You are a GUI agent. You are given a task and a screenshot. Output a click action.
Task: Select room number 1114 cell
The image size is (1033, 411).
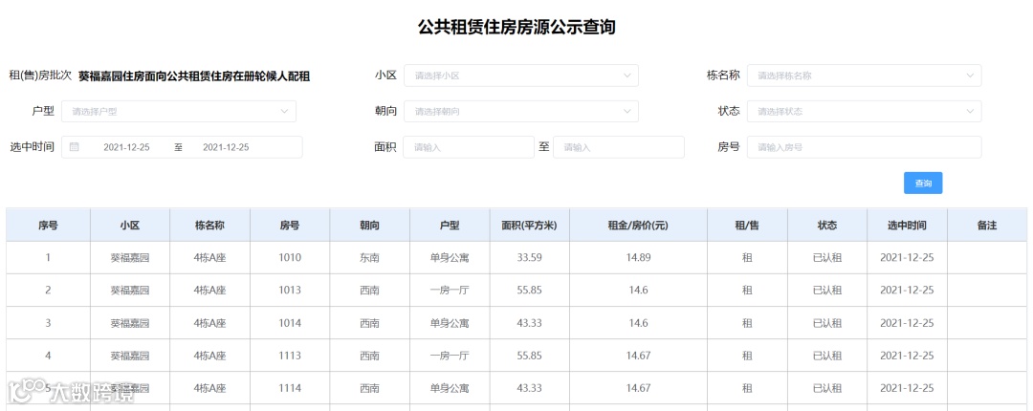click(x=290, y=389)
